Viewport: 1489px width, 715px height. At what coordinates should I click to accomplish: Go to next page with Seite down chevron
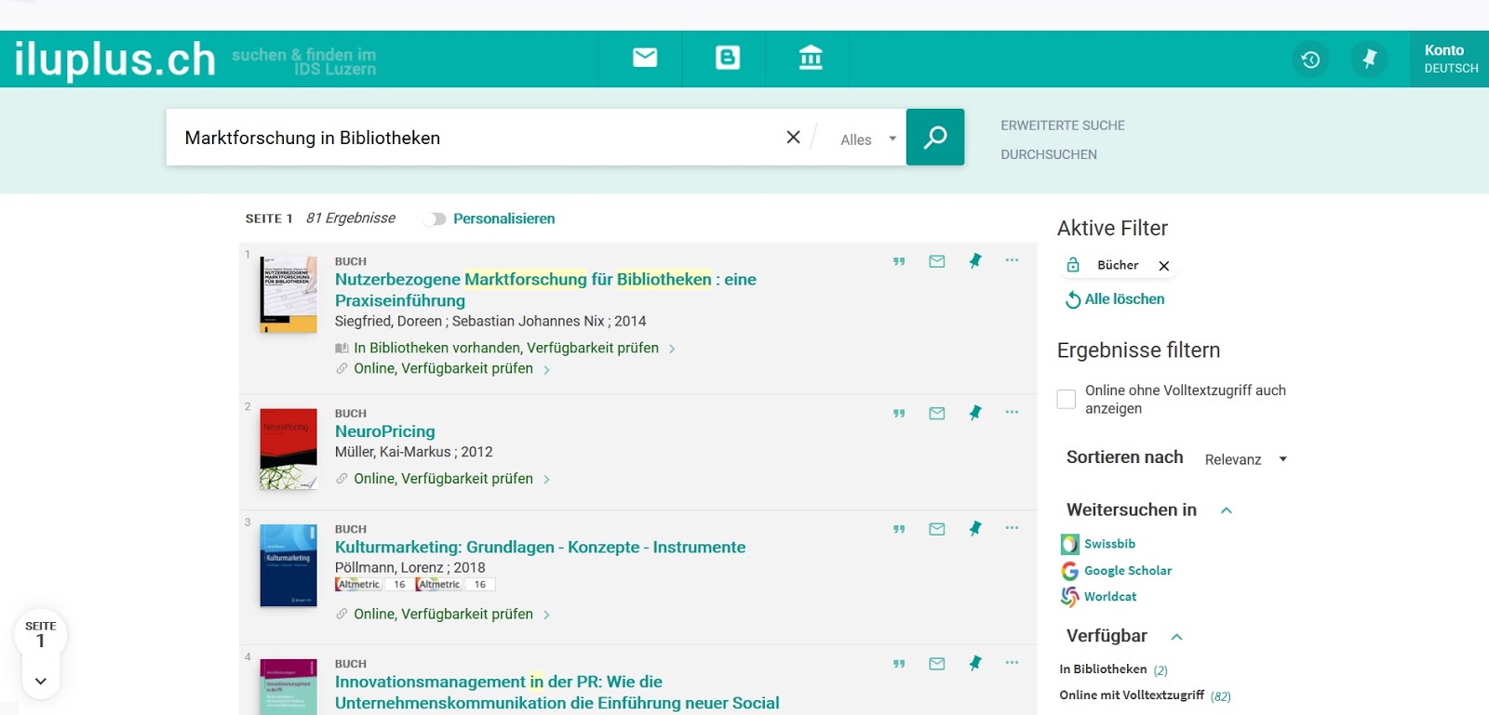click(41, 681)
